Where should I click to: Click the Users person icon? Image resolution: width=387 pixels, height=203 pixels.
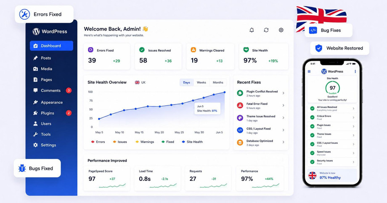coord(35,124)
